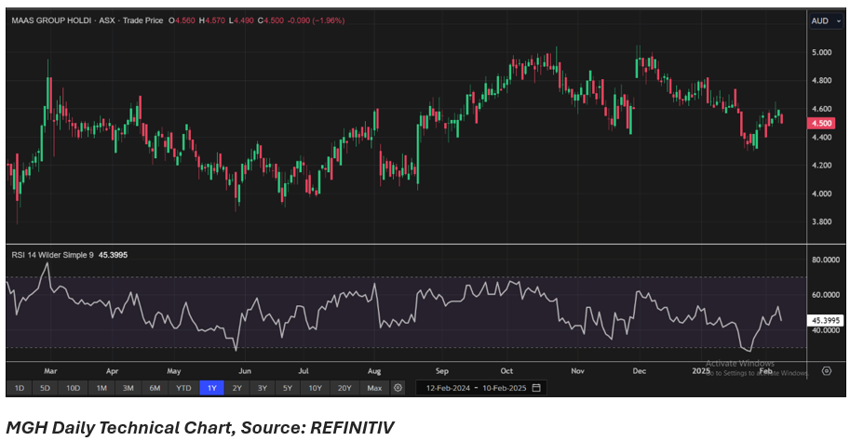Click the 5.000 price axis label
850x441 pixels.
coord(822,52)
